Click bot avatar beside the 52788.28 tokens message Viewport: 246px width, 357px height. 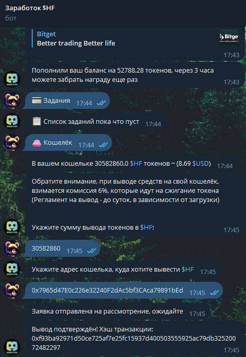[x=12, y=79]
